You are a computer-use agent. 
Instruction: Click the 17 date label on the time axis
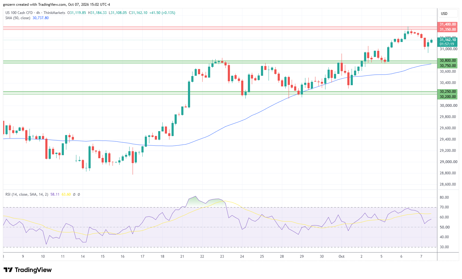tap(142, 256)
